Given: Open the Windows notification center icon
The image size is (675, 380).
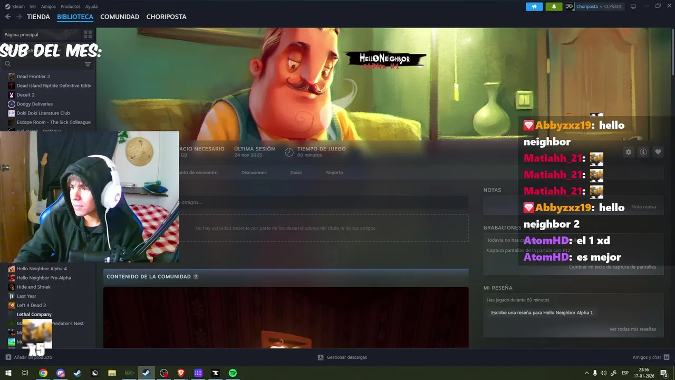Looking at the screenshot, I should [x=664, y=373].
